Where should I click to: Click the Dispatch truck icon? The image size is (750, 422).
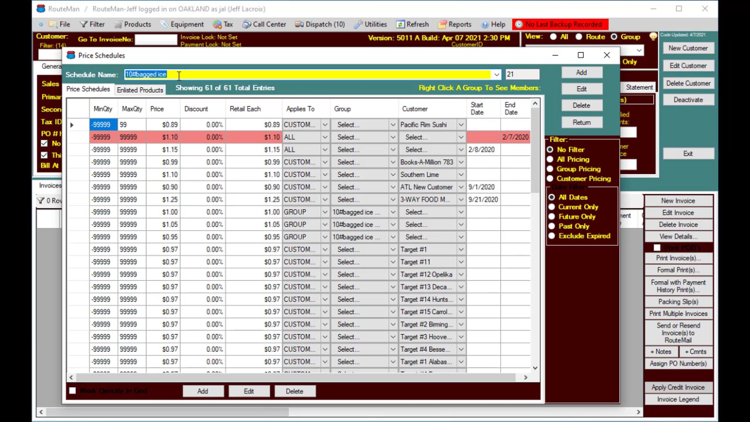tap(299, 24)
